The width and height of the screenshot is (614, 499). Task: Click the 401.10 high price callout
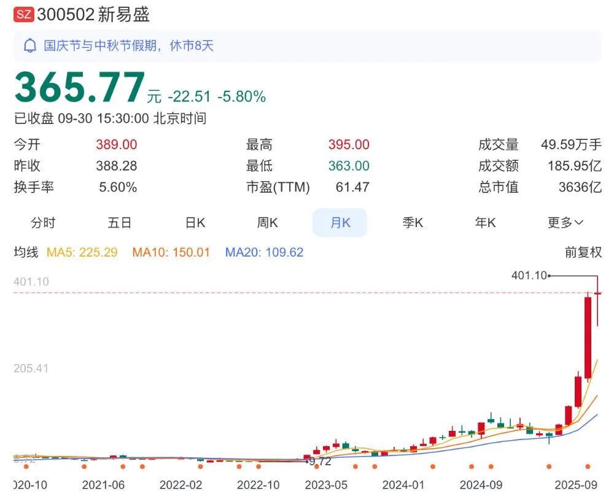click(529, 276)
